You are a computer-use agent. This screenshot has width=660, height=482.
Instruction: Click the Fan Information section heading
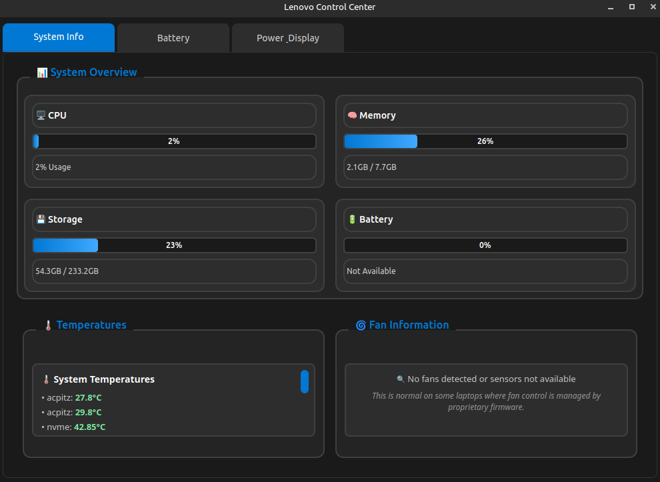point(409,325)
